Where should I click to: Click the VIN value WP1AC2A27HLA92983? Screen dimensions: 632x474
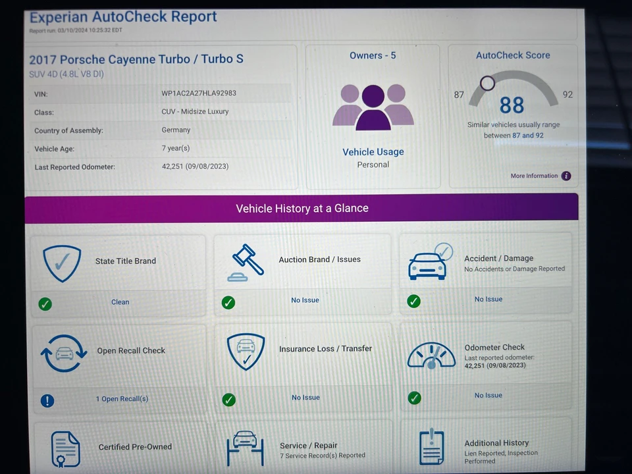[x=199, y=93]
